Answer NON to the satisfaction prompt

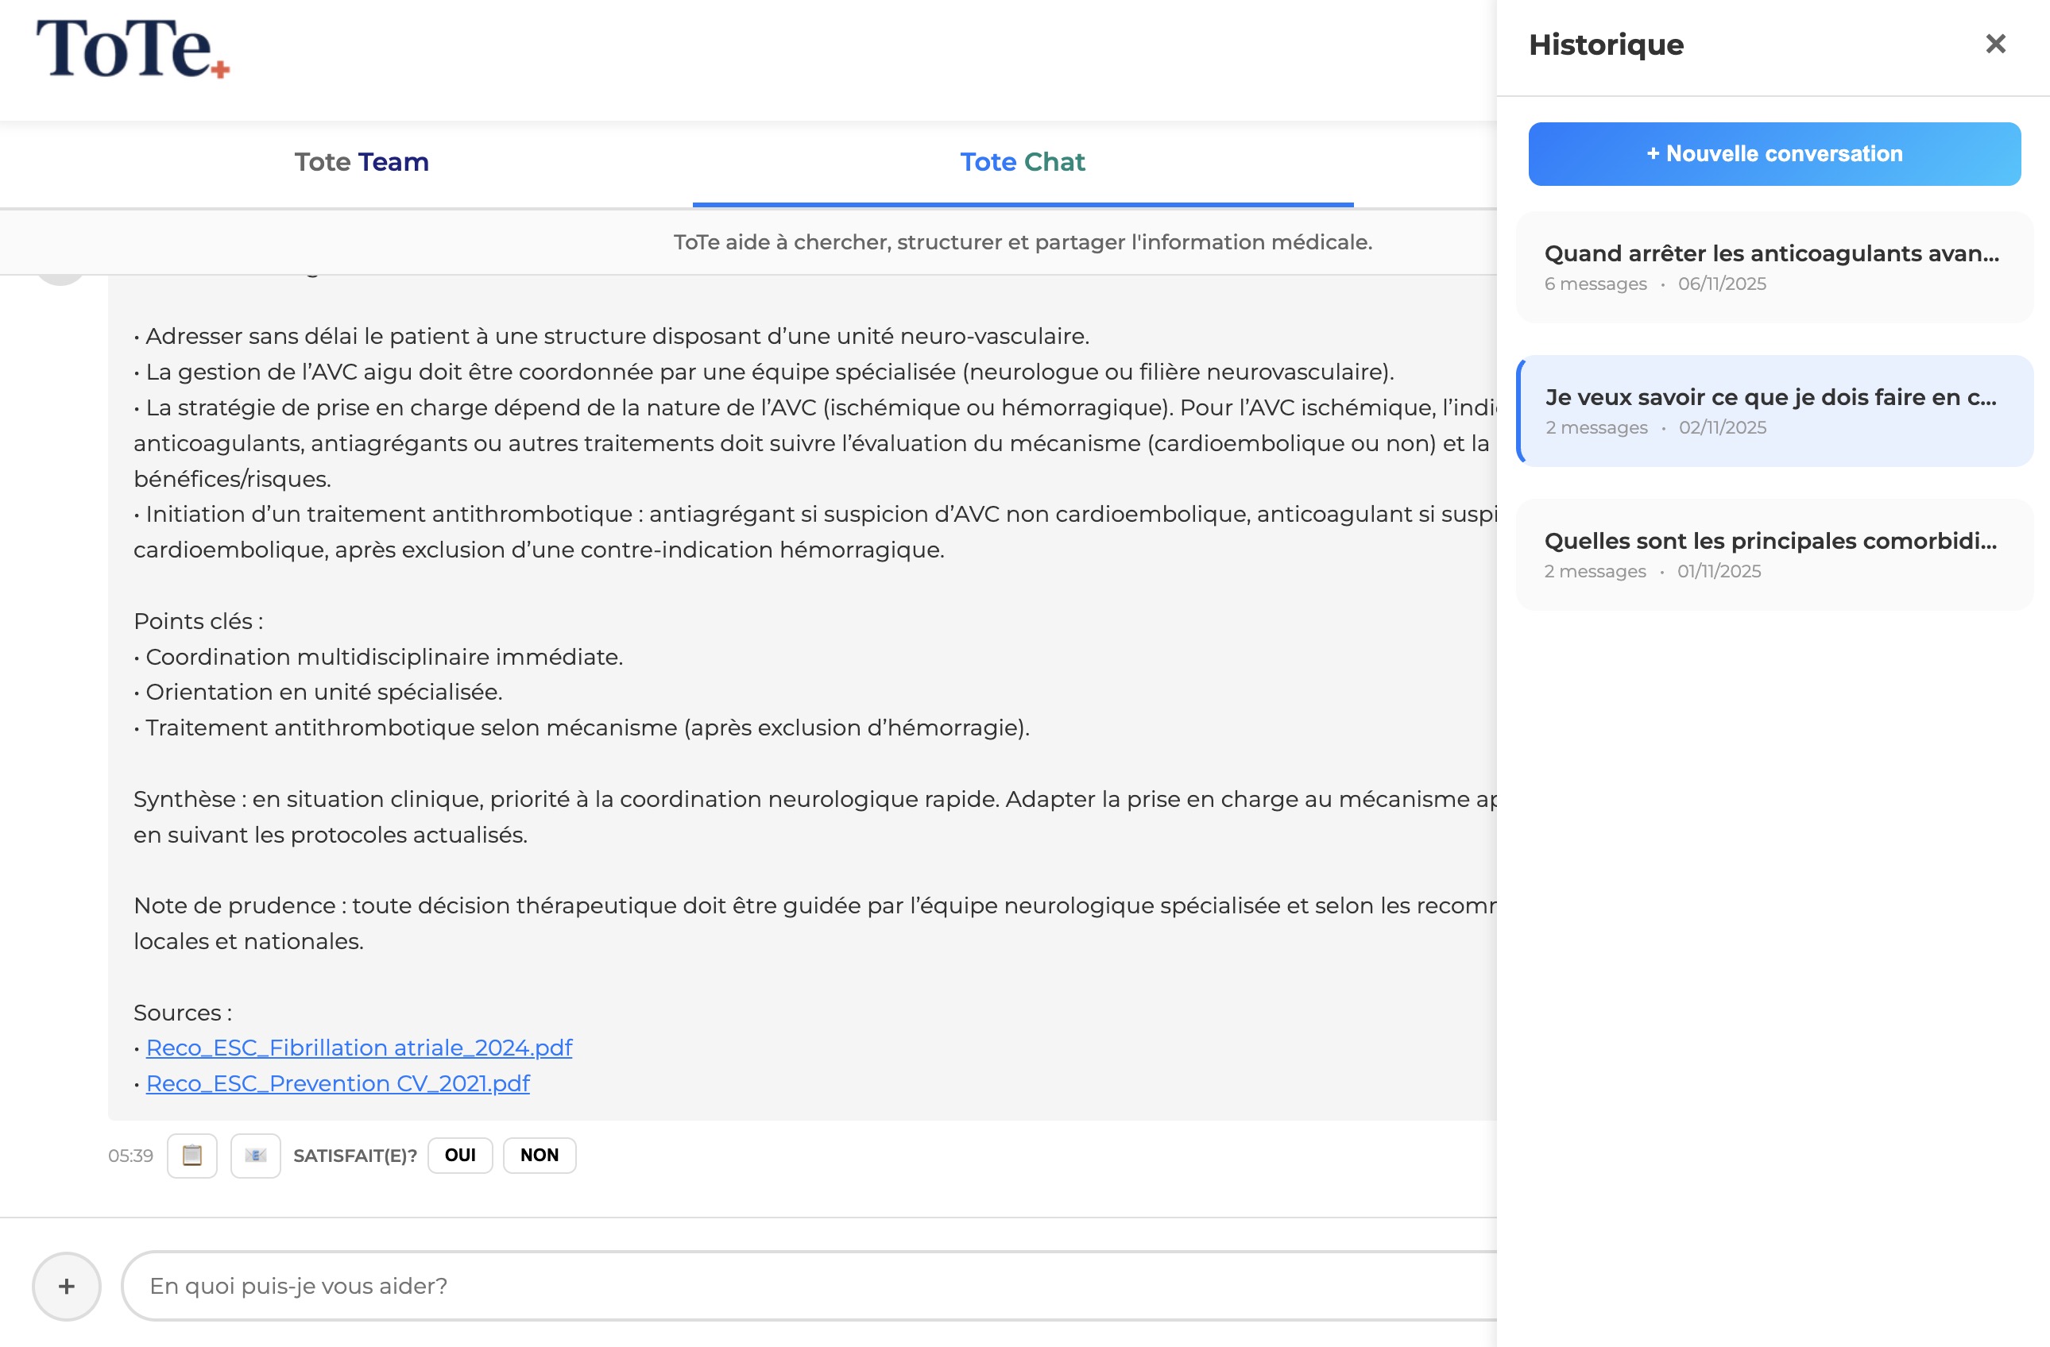540,1155
